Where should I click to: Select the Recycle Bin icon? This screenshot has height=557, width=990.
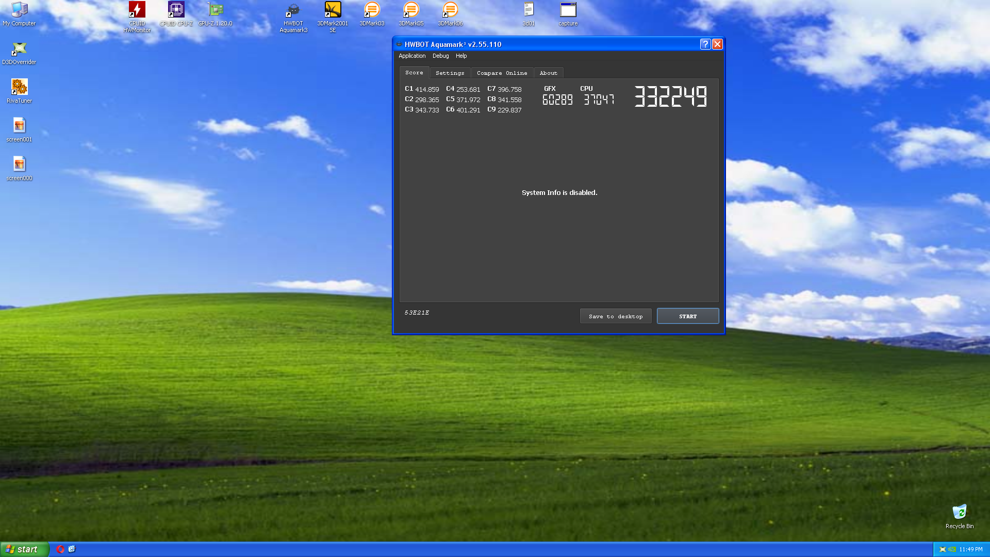pyautogui.click(x=959, y=517)
